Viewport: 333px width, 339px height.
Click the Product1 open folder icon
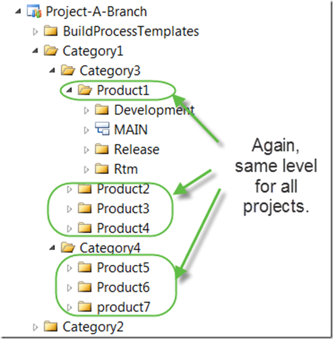85,90
